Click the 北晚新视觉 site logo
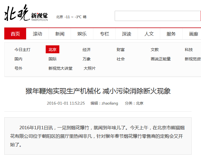The width and height of the screenshot is (201, 157). click(26, 14)
